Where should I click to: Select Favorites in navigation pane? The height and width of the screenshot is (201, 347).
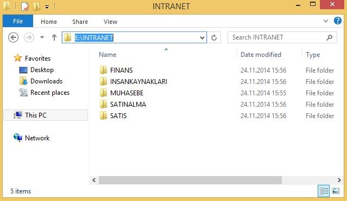click(x=37, y=59)
